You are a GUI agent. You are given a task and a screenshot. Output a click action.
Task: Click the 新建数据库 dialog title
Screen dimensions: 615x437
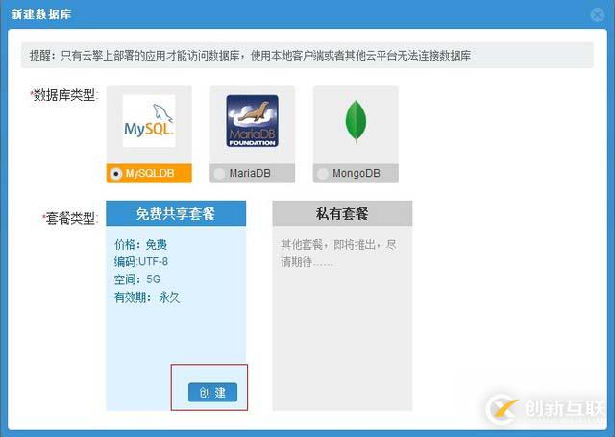pos(41,14)
